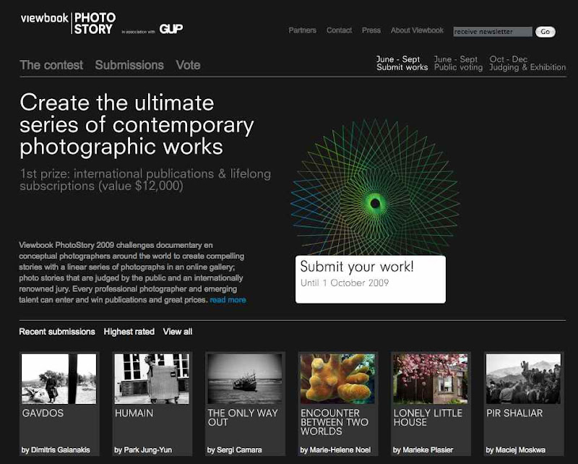Open the Press link
The width and height of the screenshot is (578, 464).
pyautogui.click(x=371, y=30)
